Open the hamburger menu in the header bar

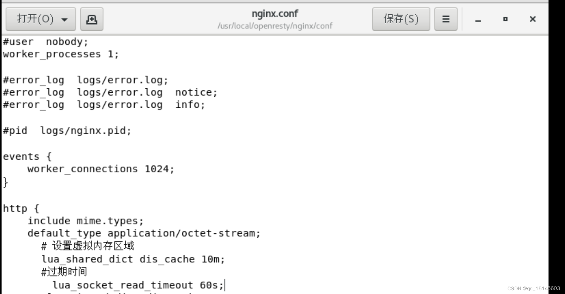pyautogui.click(x=446, y=19)
